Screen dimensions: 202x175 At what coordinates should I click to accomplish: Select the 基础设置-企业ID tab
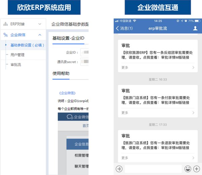tap(68, 38)
